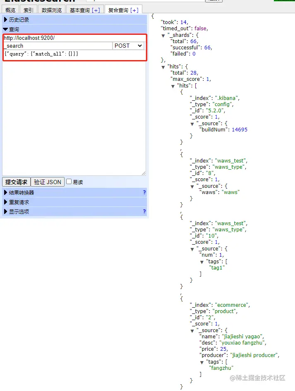Expand the 重复请求 section
Image resolution: width=295 pixels, height=391 pixels.
(74, 202)
